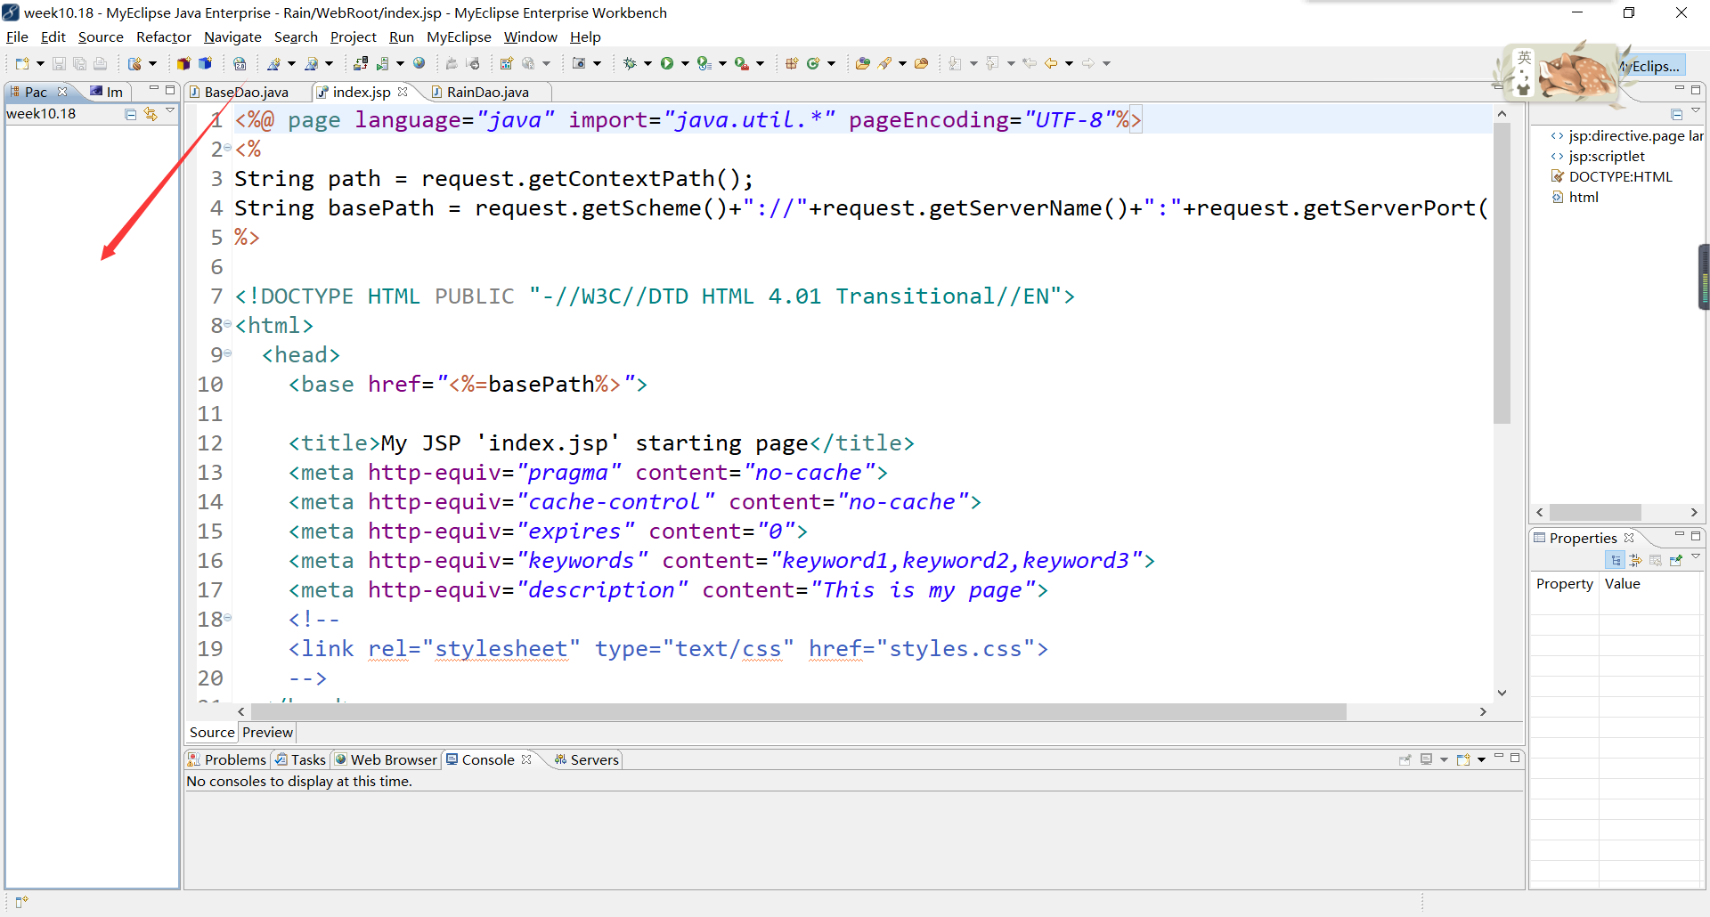Click the blue cube deploy icon
1710x917 pixels.
205,63
